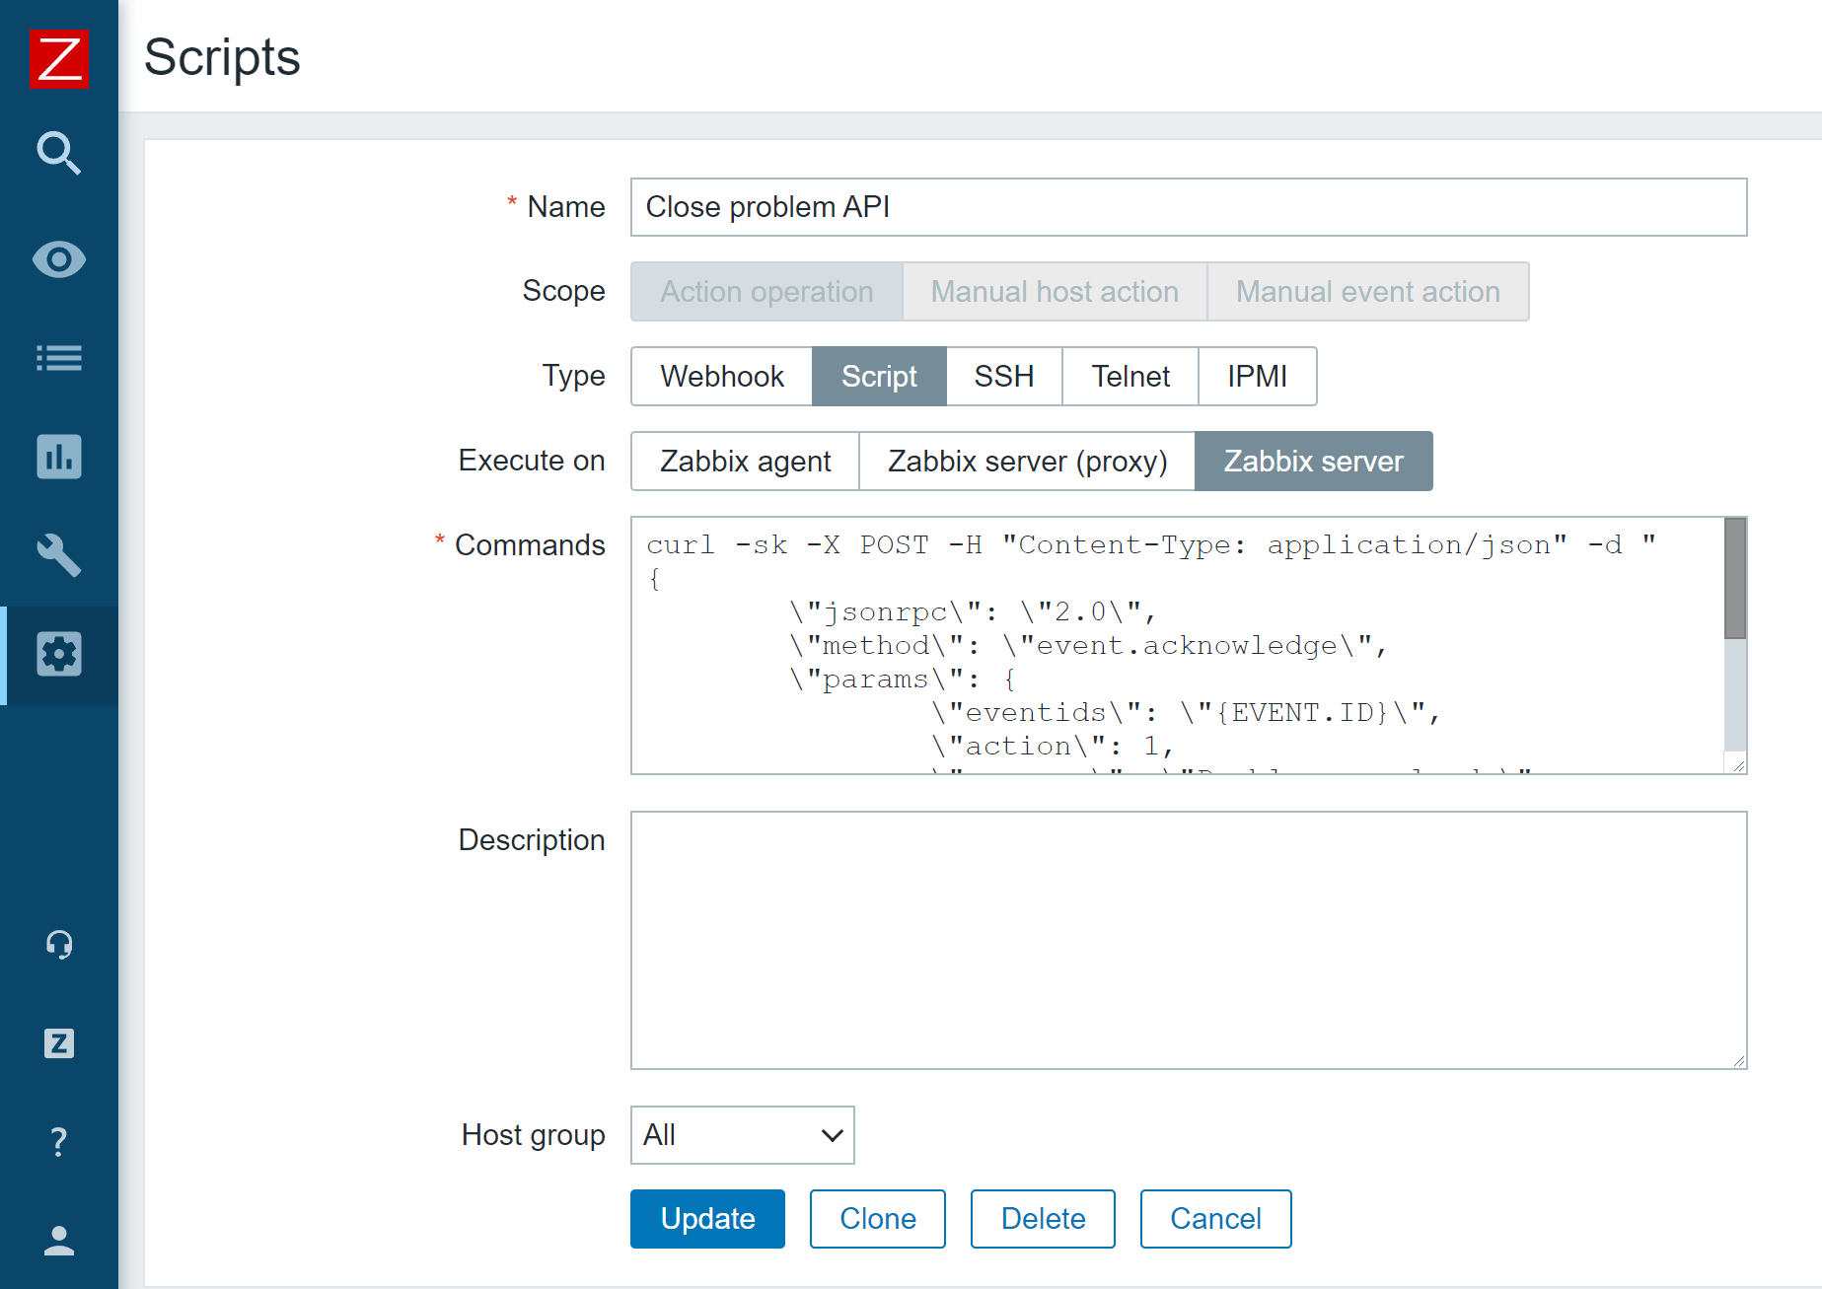
Task: Open the search magnifier in sidebar
Action: pyautogui.click(x=59, y=153)
